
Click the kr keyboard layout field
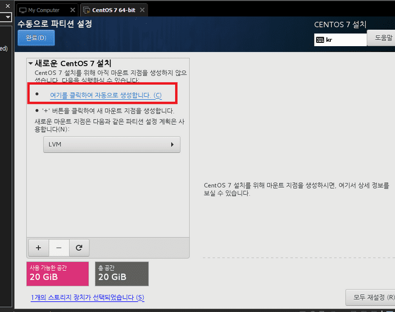[340, 40]
